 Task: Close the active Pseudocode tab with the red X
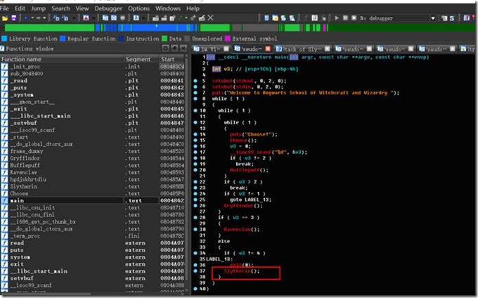(268, 48)
